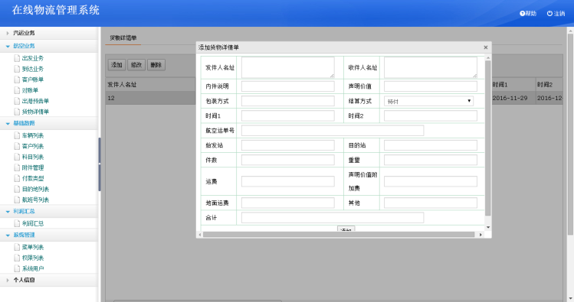Screen dimensions: 574x302
Task: Focus the 时间1 input in dialog
Action: (x=287, y=115)
